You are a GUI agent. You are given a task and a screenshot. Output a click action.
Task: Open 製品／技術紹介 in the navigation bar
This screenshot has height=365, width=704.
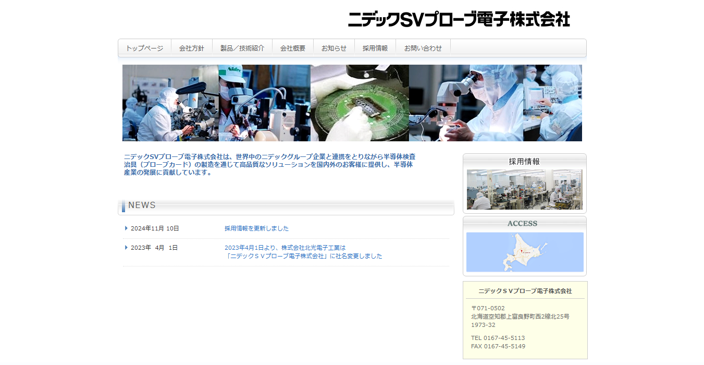[242, 48]
